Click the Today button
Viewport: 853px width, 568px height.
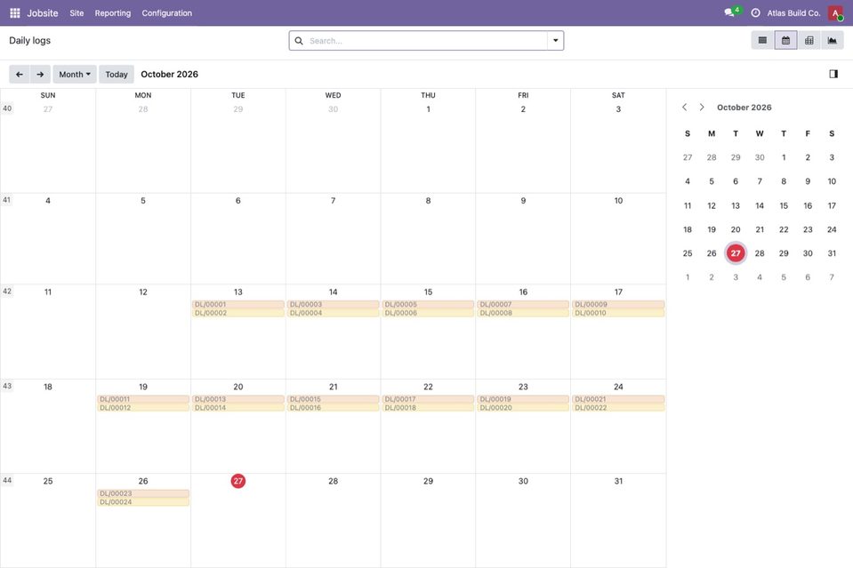pyautogui.click(x=117, y=75)
